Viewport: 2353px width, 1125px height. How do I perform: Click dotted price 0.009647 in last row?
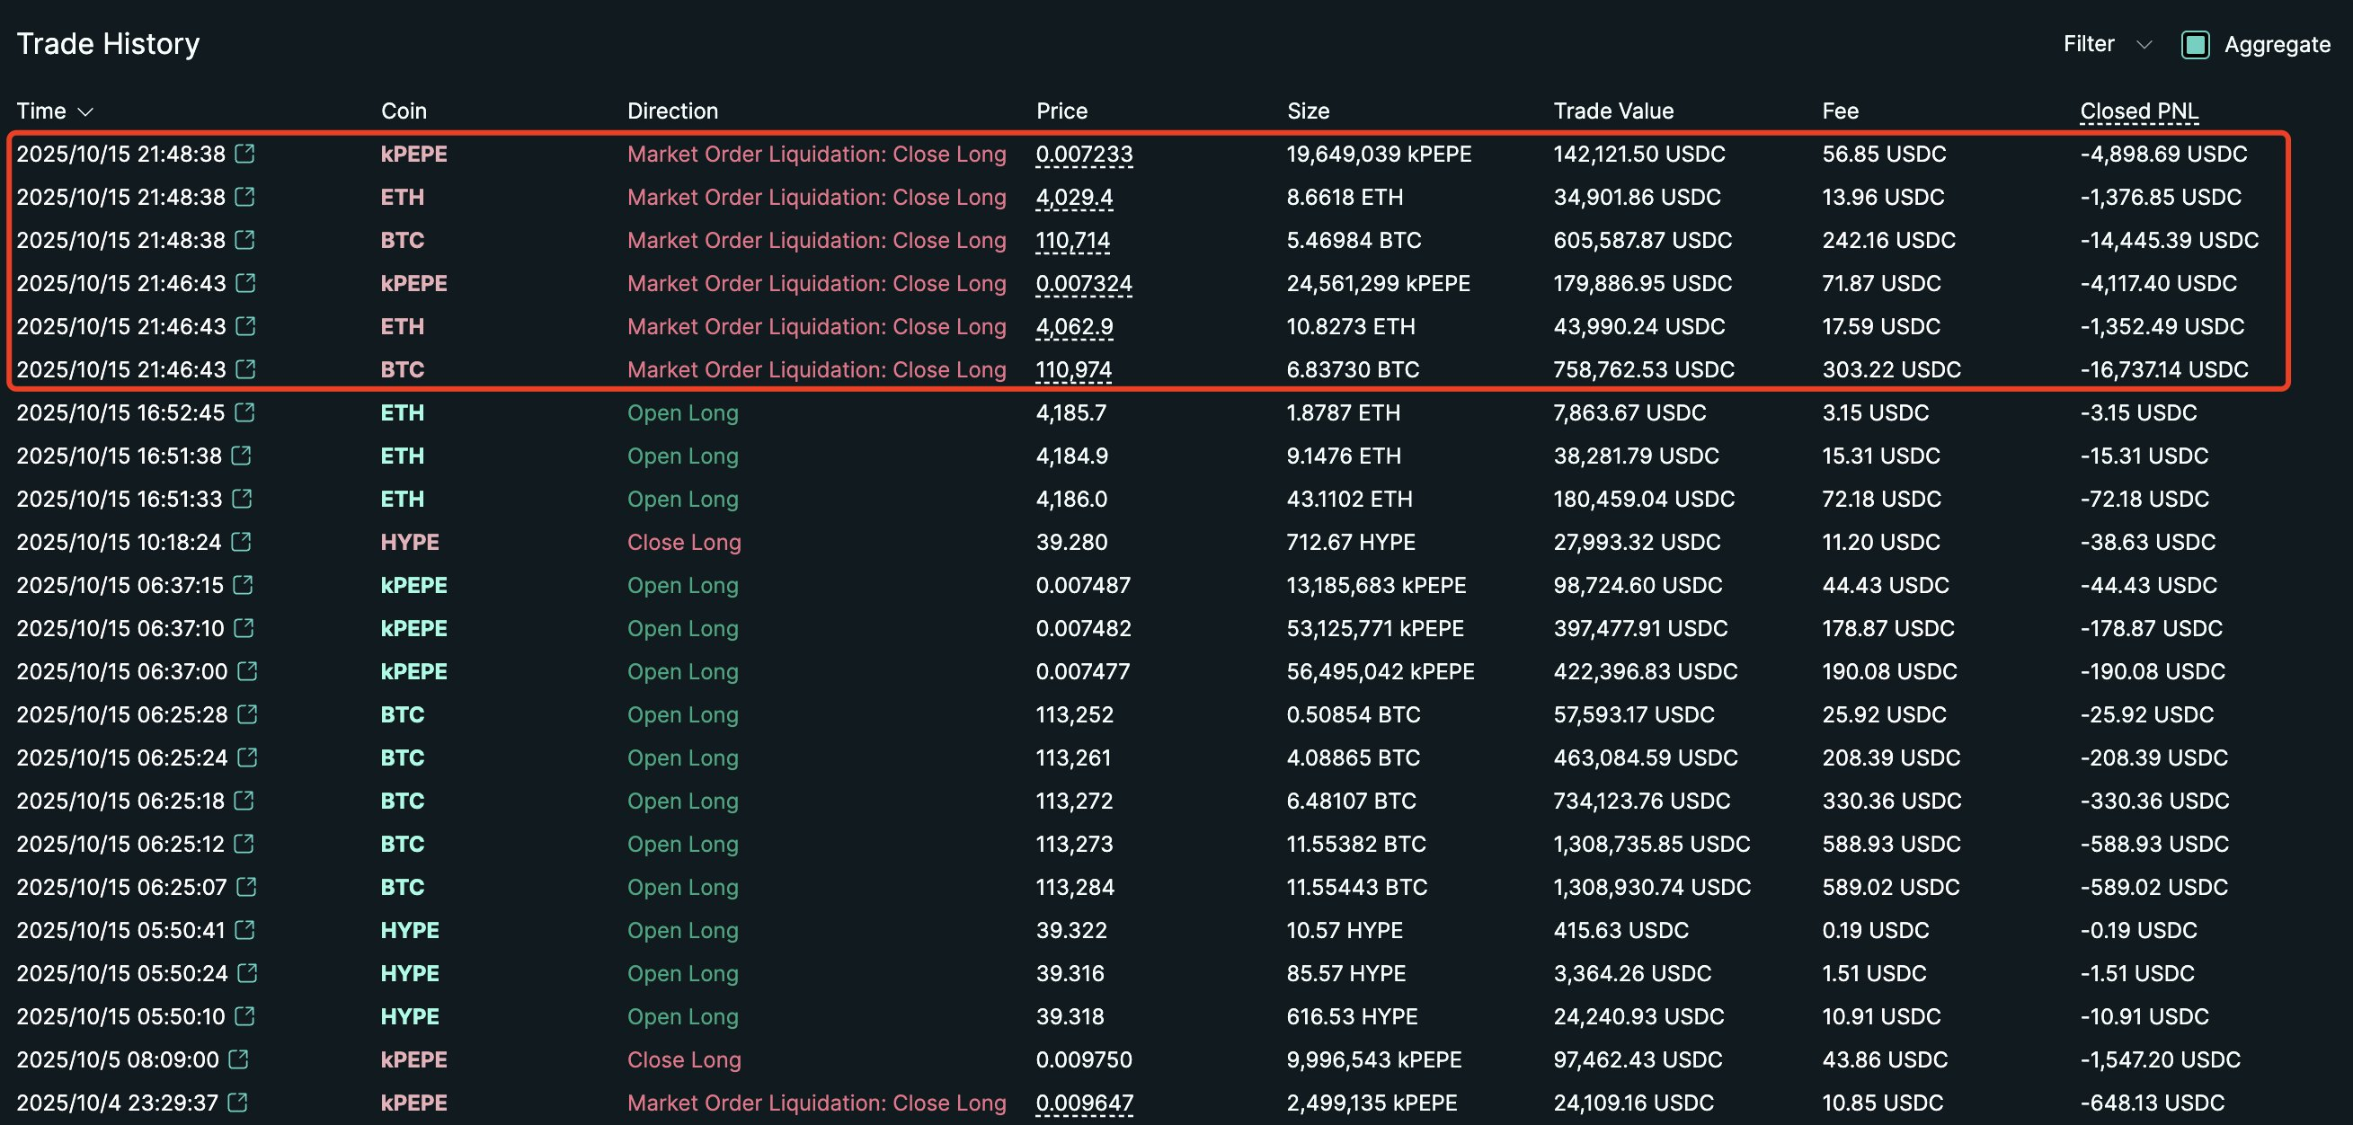(1083, 1103)
